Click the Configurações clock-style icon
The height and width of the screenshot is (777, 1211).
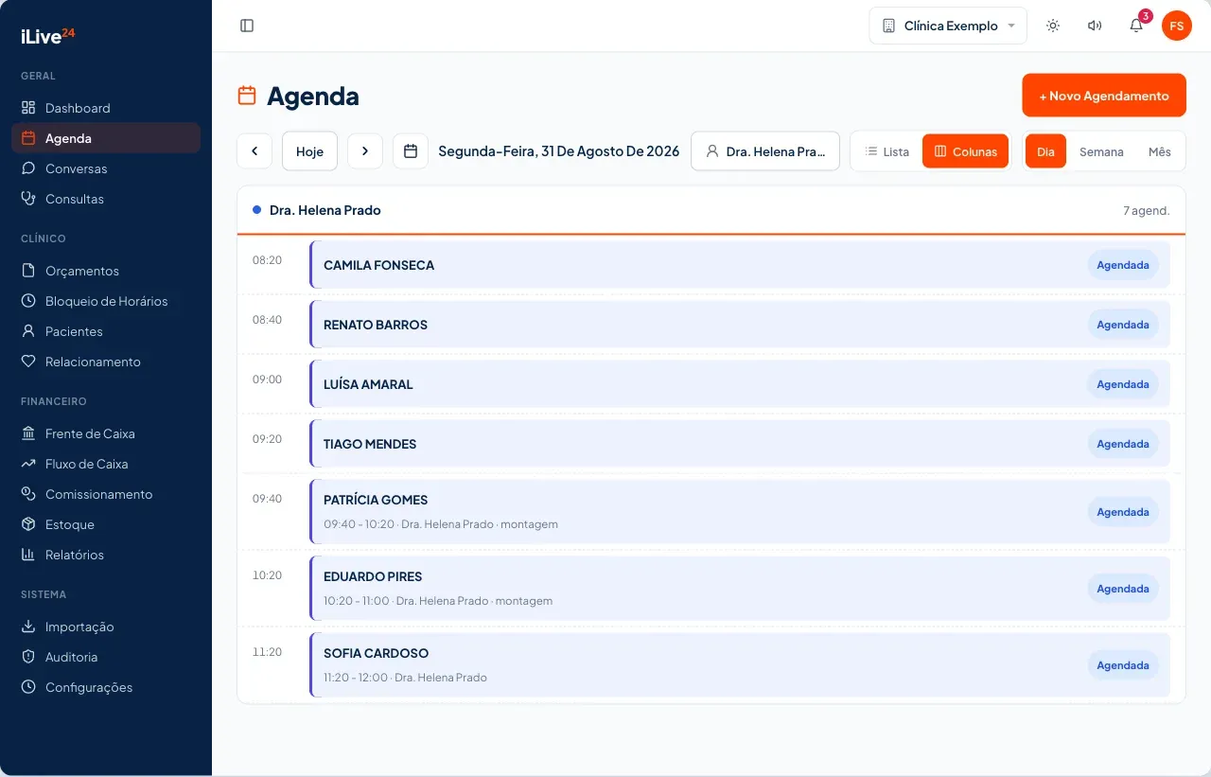[28, 687]
